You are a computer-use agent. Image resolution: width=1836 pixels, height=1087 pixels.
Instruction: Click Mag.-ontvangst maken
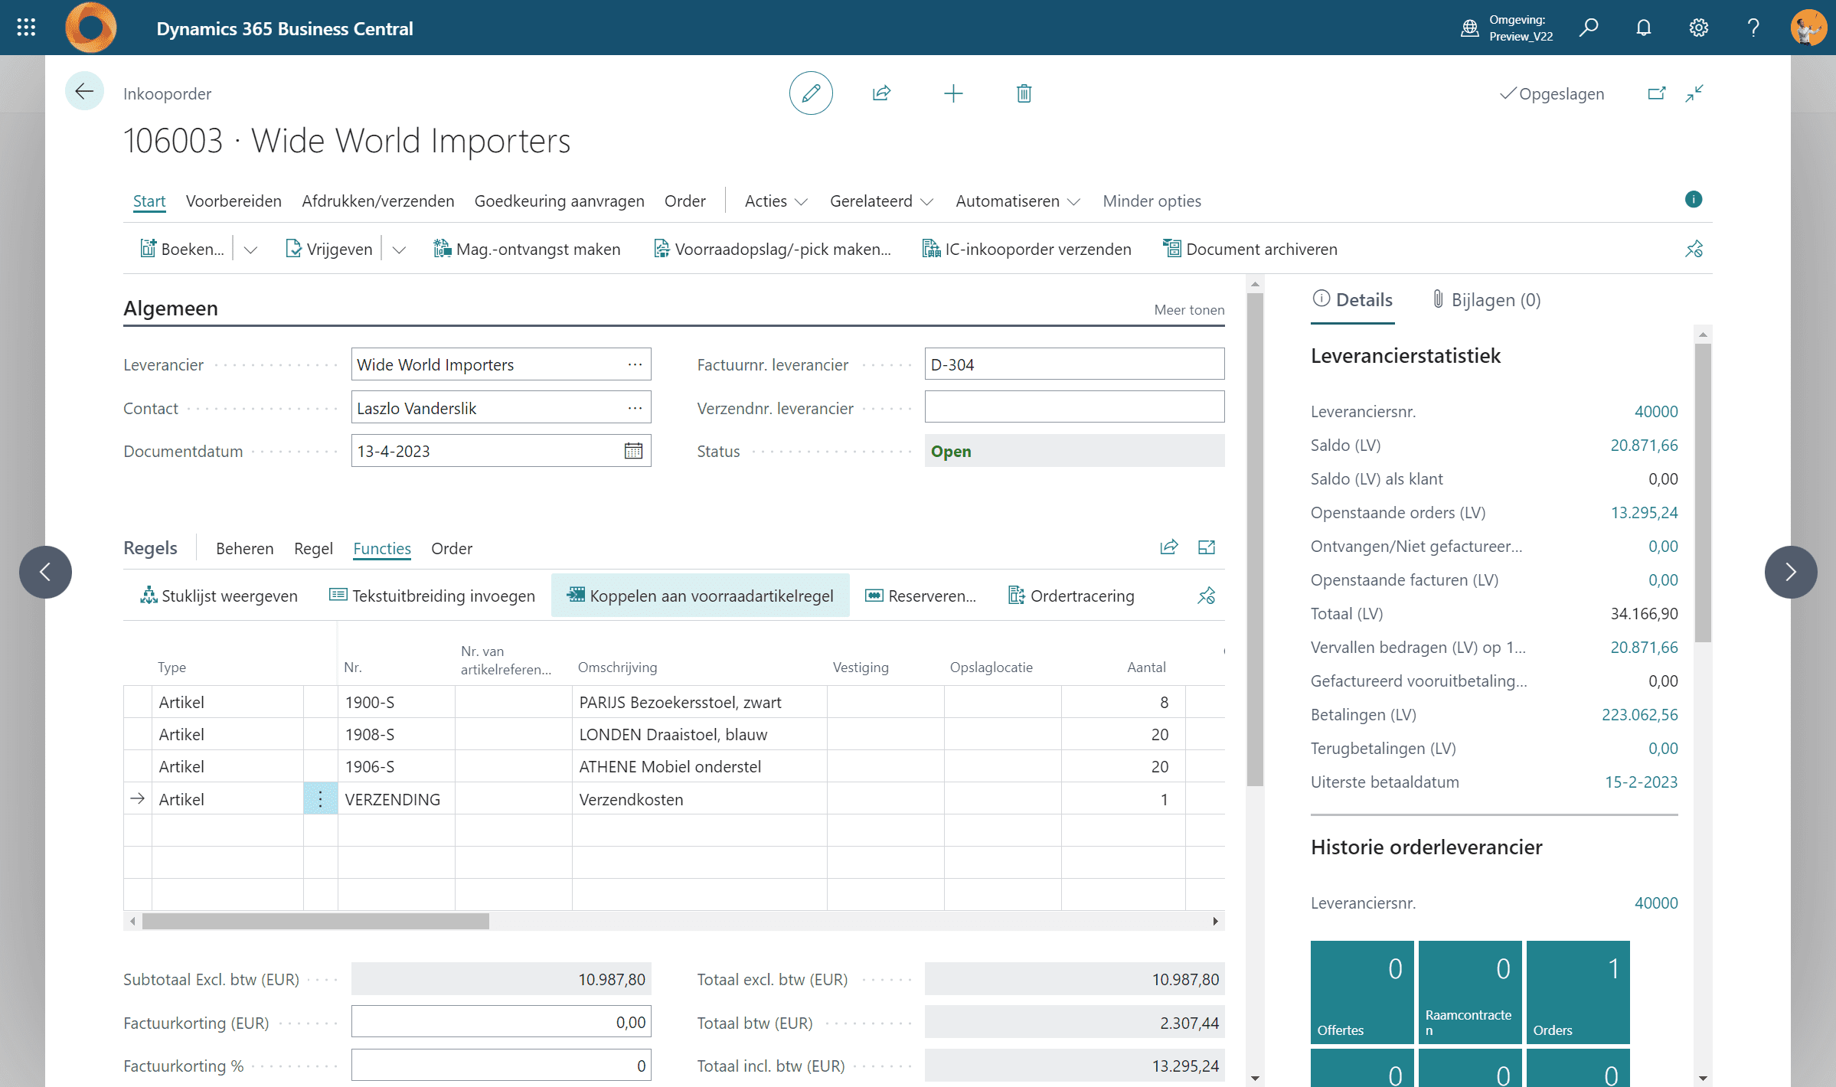527,250
